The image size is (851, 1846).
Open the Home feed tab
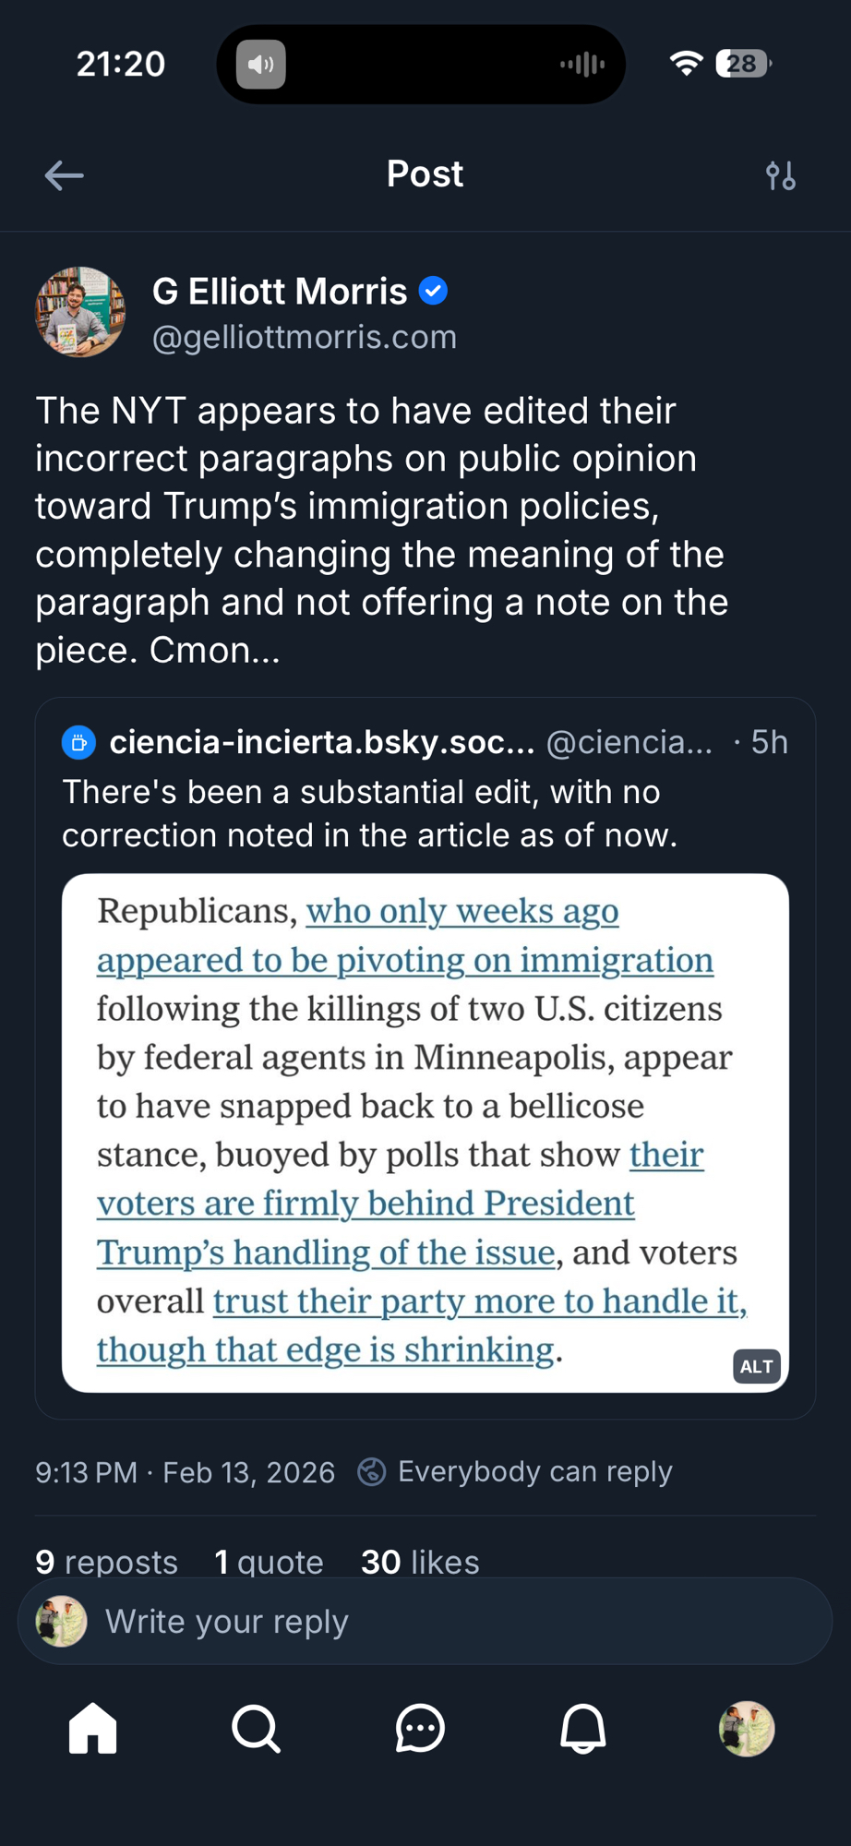coord(93,1728)
